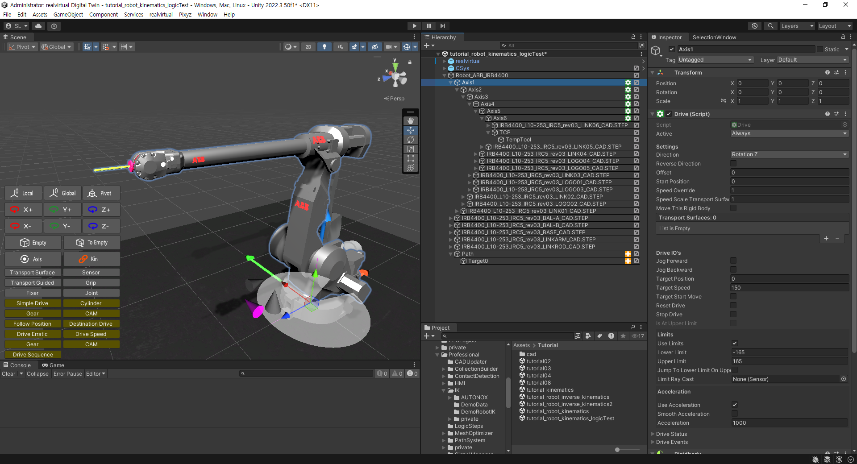Click the Transport Surface button
This screenshot has height=464, width=857.
(33, 273)
